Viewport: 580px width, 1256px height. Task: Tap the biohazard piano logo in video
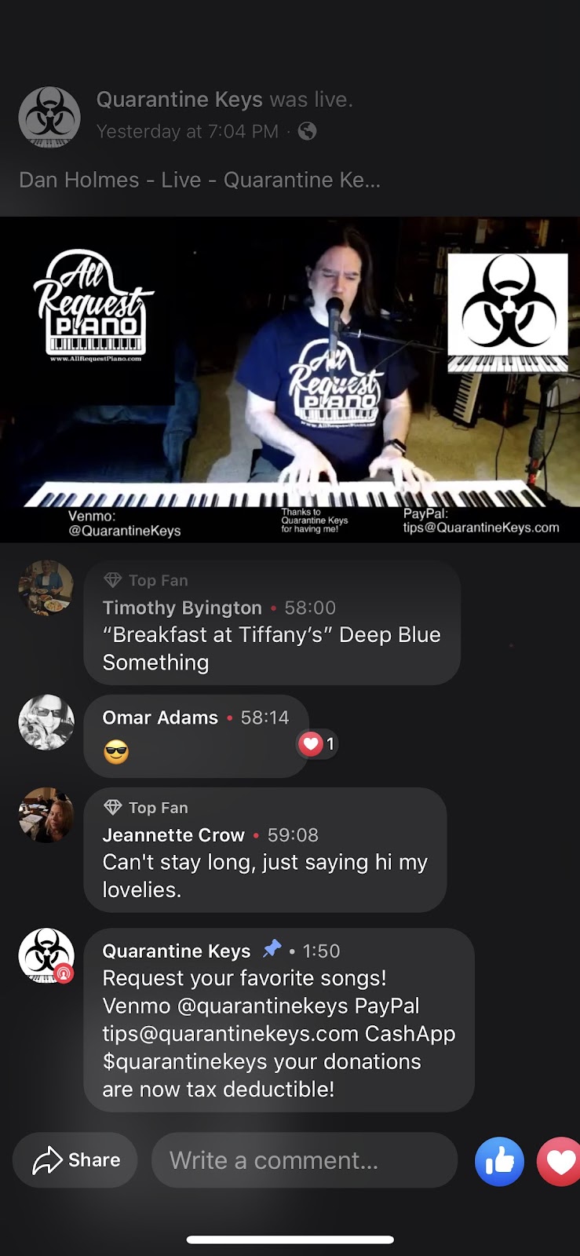pos(507,312)
